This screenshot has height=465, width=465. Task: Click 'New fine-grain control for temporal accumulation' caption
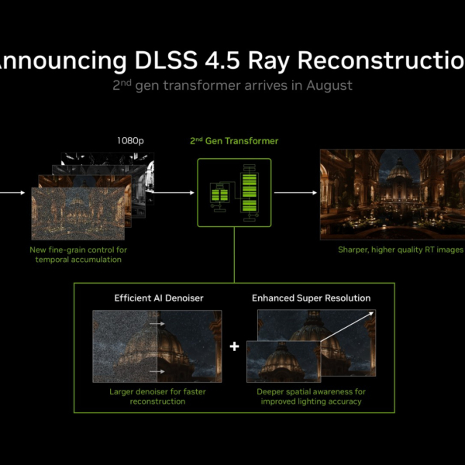78,254
